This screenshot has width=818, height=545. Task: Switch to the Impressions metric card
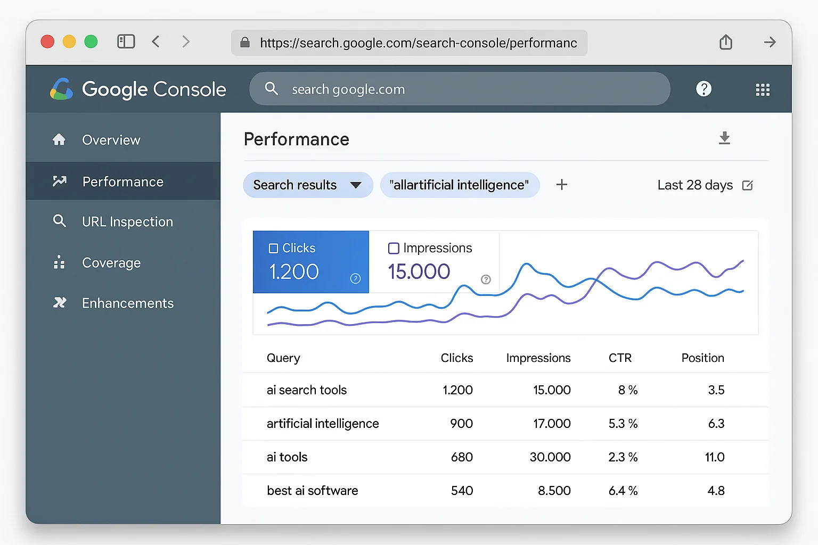[434, 262]
